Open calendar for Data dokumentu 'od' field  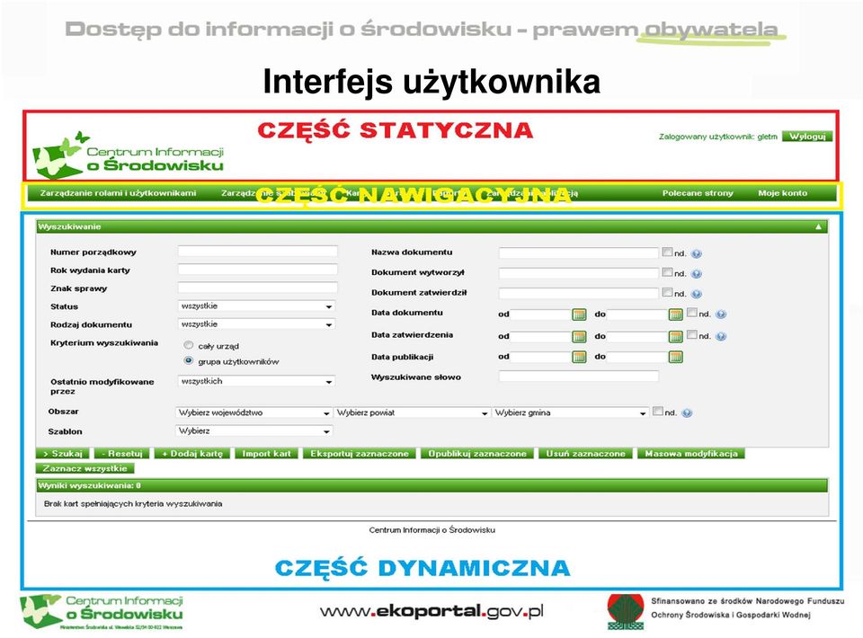579,315
